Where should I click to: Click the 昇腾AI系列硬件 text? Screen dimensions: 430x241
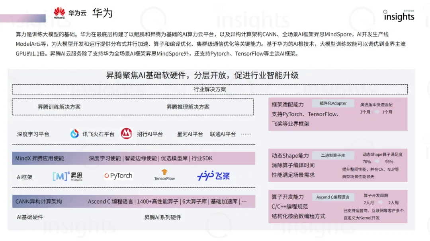(163, 218)
